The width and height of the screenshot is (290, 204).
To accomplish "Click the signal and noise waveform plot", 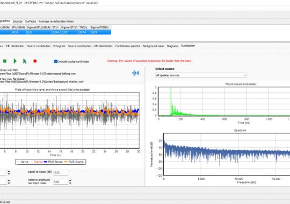I will click(x=70, y=120).
